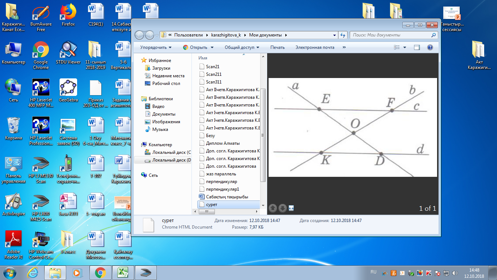This screenshot has width=497, height=280.
Task: Click the refresh icon beside the address bar
Action: click(343, 35)
